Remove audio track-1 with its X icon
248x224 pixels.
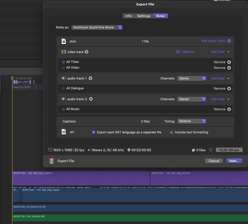pos(90,78)
